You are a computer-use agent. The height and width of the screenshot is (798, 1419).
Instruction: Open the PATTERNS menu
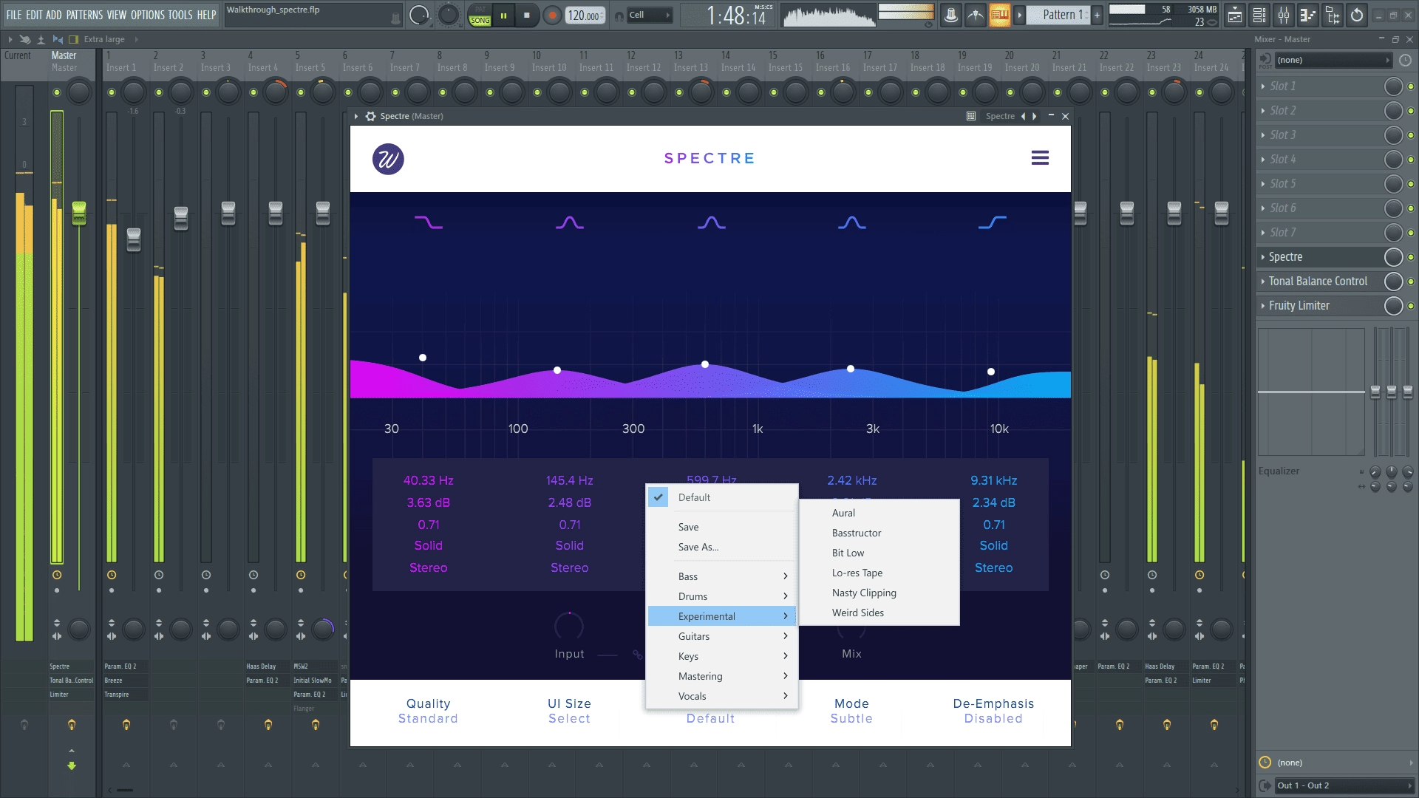click(84, 15)
